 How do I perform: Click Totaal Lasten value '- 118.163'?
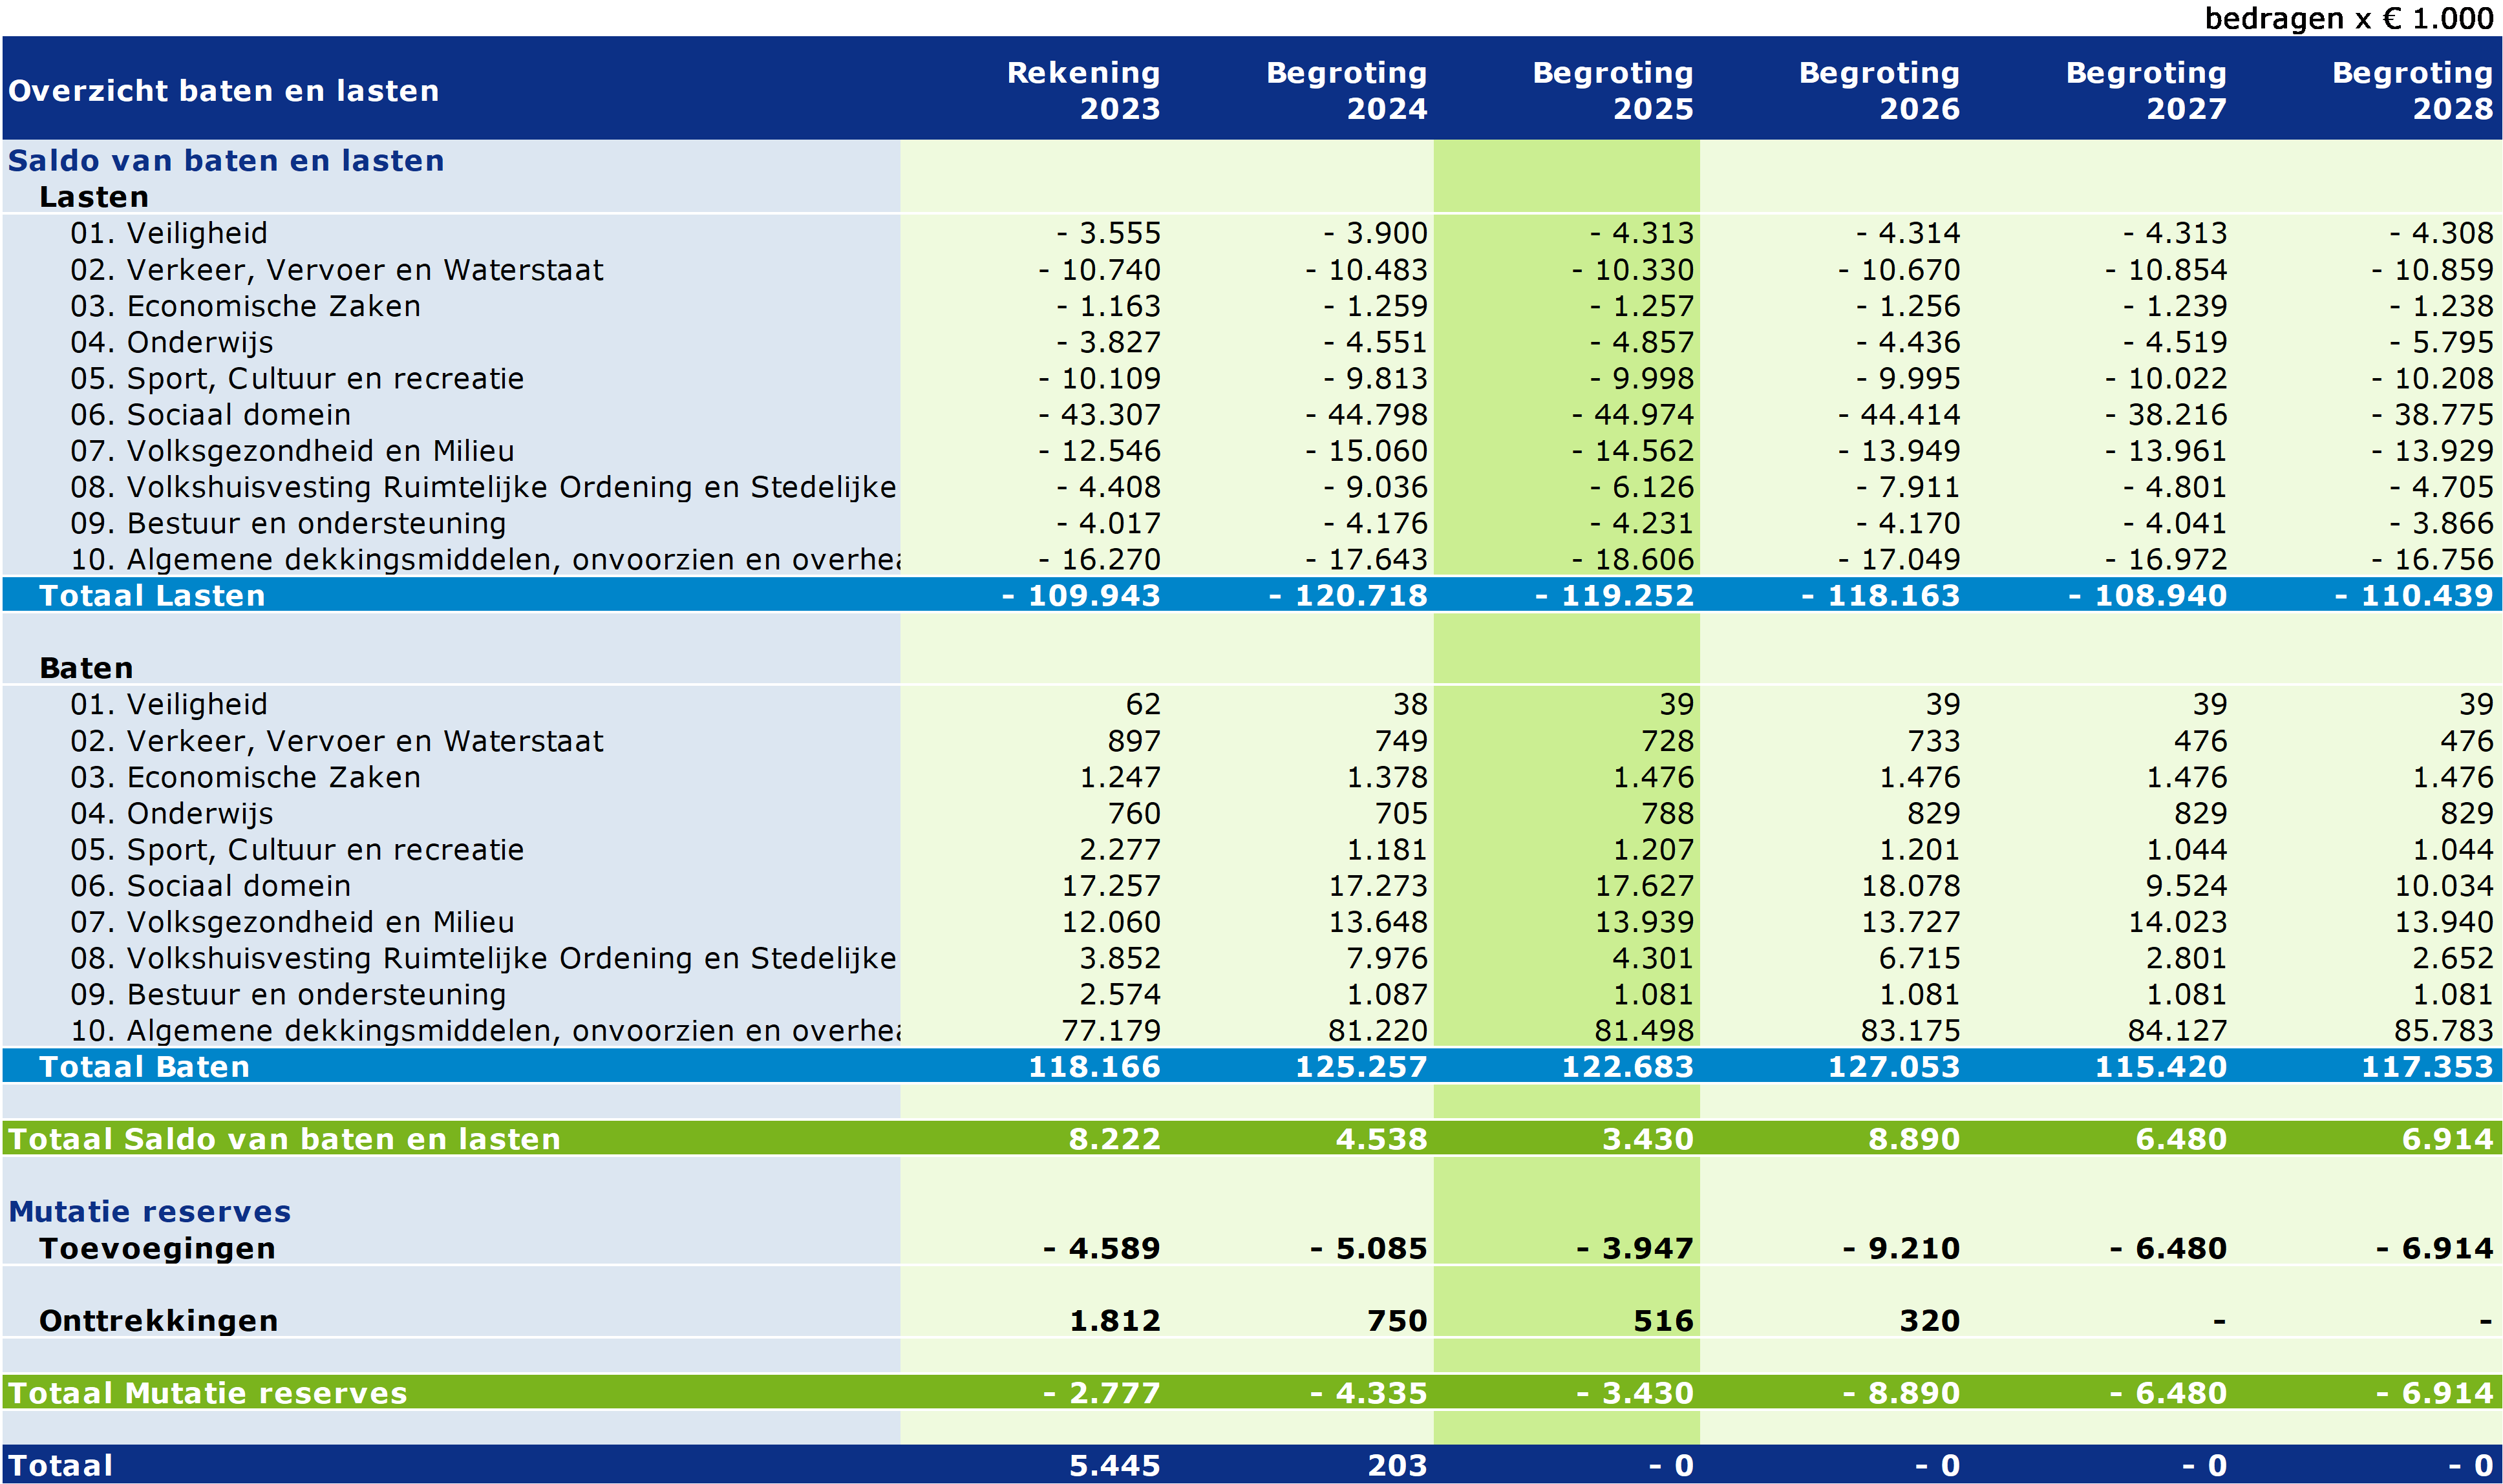[x=1881, y=596]
